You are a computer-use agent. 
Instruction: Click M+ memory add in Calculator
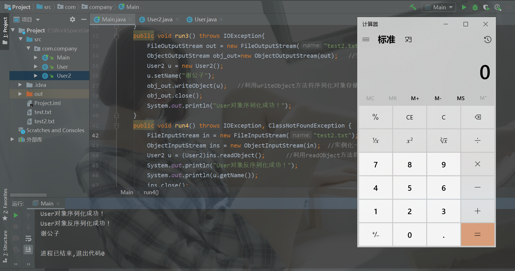point(415,98)
